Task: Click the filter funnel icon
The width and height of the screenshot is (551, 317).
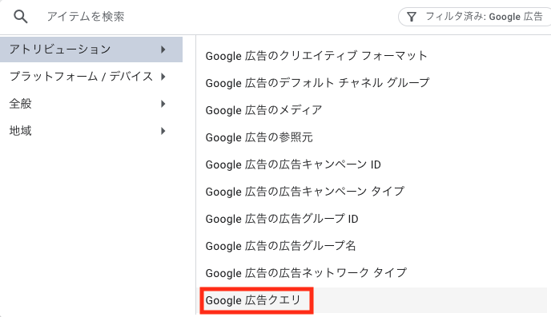Action: click(412, 17)
